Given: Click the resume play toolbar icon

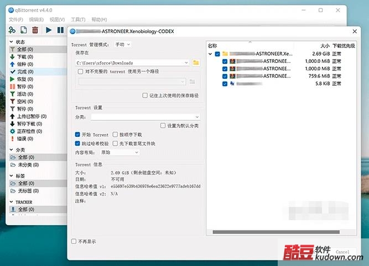Looking at the screenshot, I should click(x=49, y=30).
